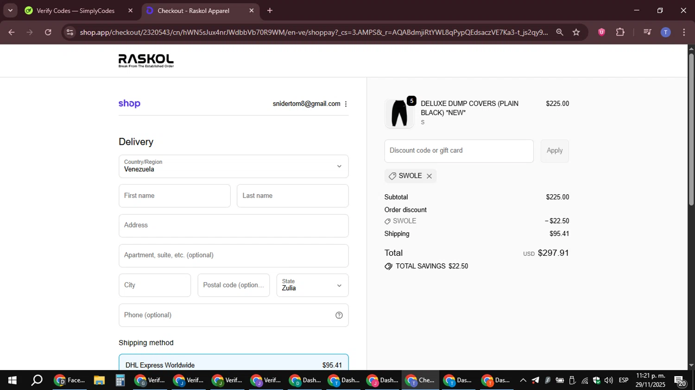Select DHL Express Worldwide shipping method
Viewport: 695px width, 390px height.
[x=234, y=363]
